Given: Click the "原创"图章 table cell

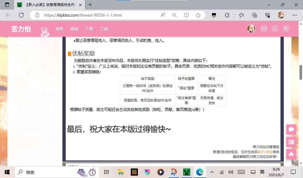Looking at the screenshot, I should click(186, 88).
